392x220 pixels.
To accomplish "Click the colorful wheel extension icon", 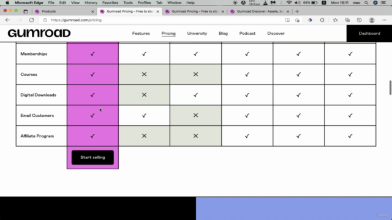I will coord(310,20).
